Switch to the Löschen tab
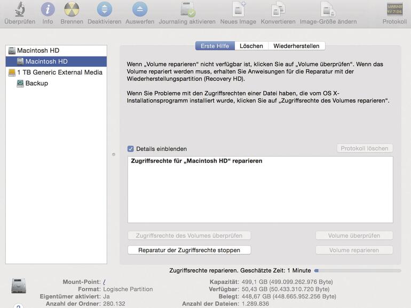 [251, 46]
